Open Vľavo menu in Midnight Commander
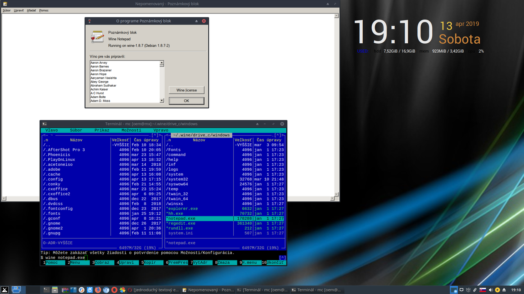This screenshot has width=524, height=294. (52, 130)
